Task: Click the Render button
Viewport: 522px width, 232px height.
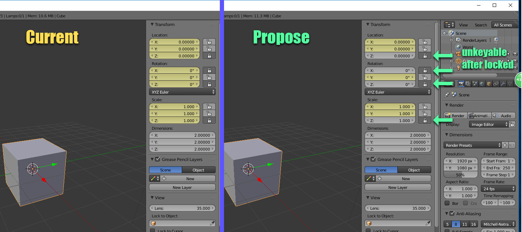Action: 455,116
